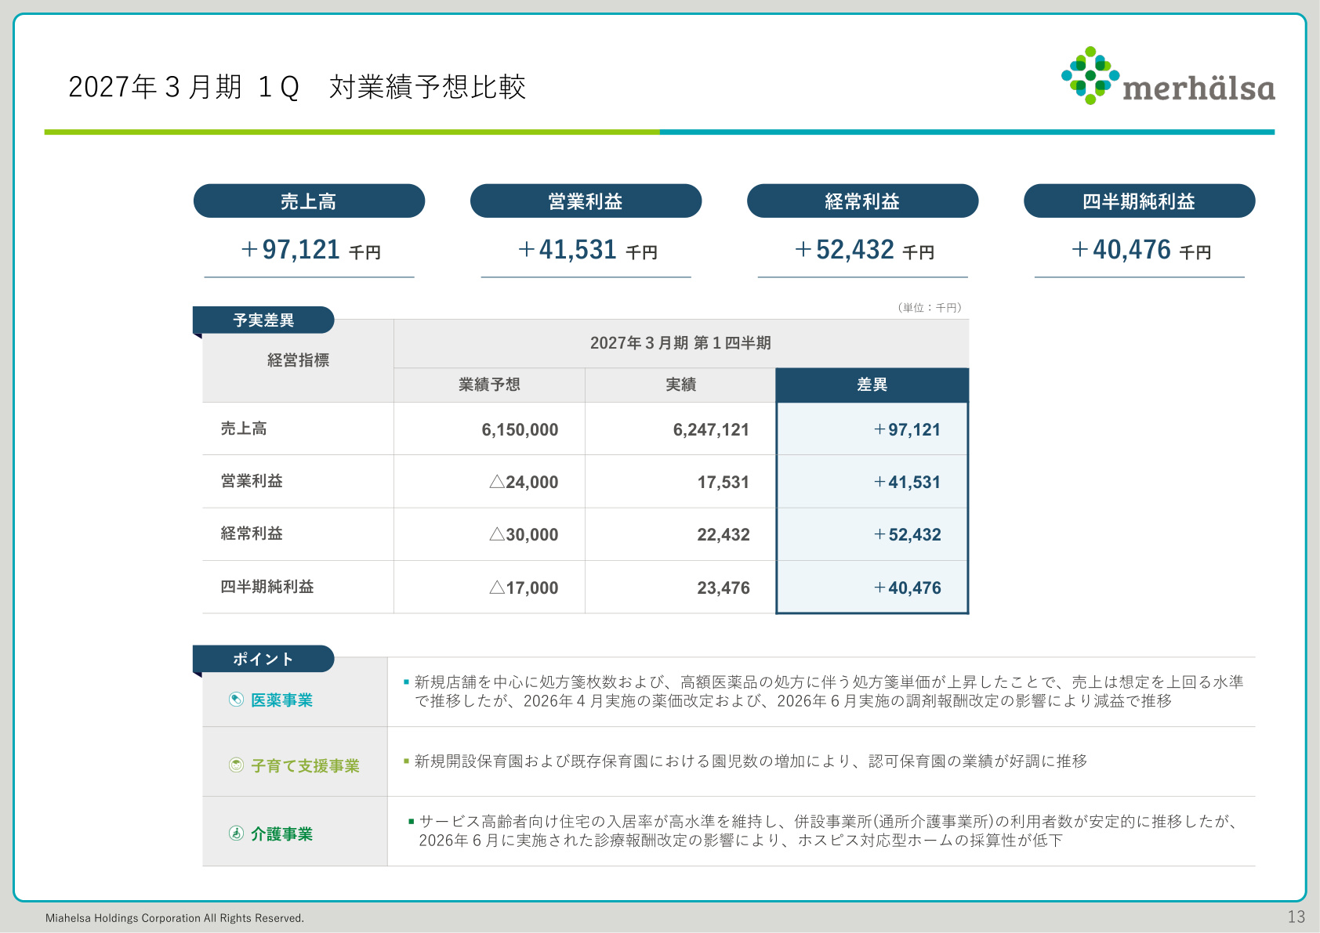
Task: Click the +97,121 千円 summary value
Action: pos(310,250)
